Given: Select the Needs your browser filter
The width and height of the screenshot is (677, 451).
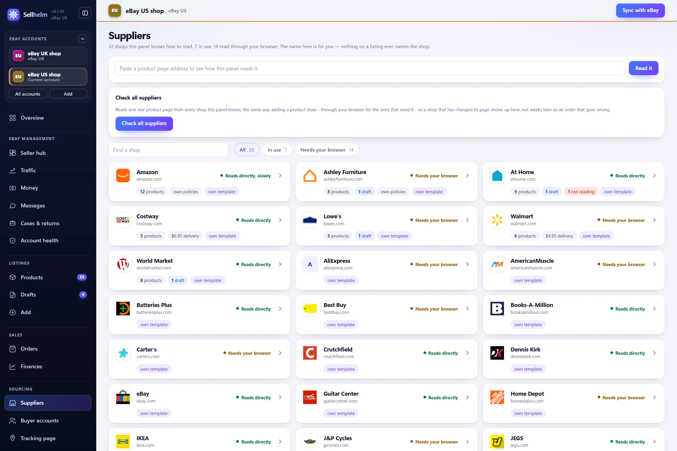Looking at the screenshot, I should (327, 150).
